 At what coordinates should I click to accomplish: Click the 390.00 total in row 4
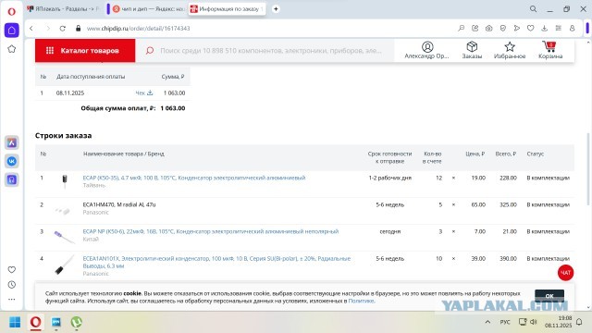(508, 259)
